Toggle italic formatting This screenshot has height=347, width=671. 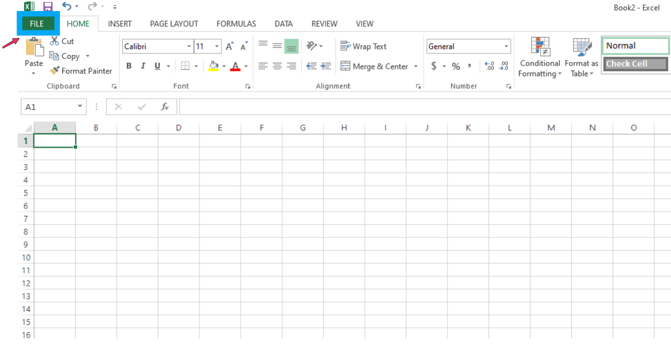coord(143,66)
